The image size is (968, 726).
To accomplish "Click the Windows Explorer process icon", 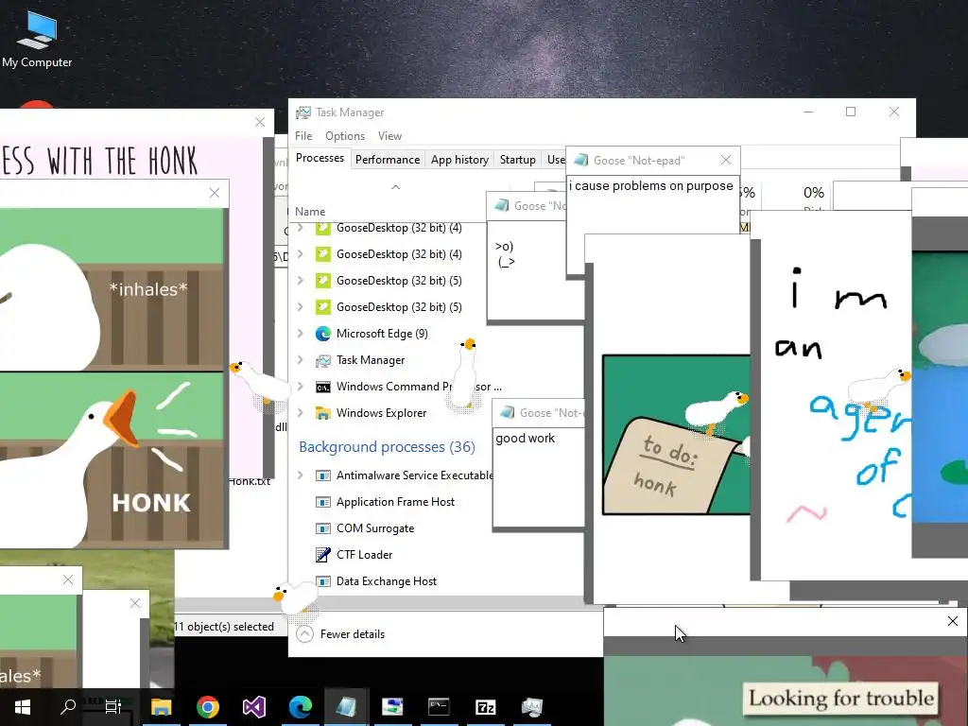I will pyautogui.click(x=323, y=413).
